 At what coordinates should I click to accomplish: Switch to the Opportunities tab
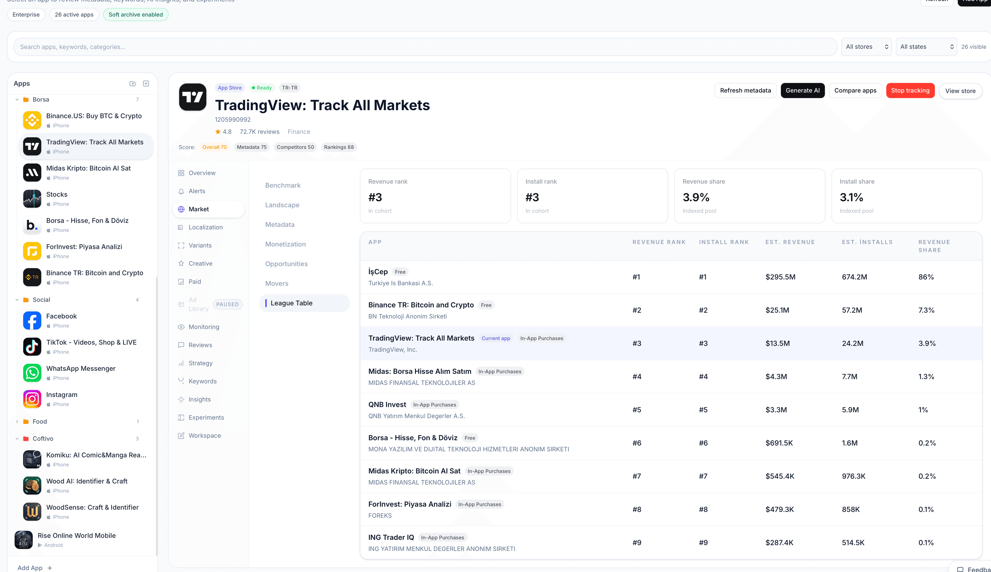pos(304,264)
